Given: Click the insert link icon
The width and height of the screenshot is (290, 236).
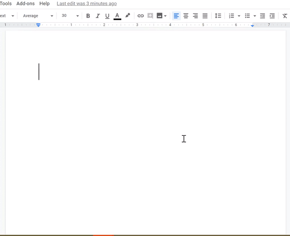Looking at the screenshot, I should tap(141, 16).
